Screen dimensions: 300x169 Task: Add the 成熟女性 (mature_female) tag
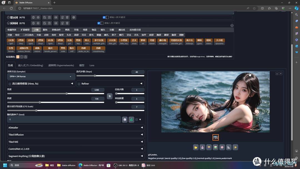coord(24,49)
